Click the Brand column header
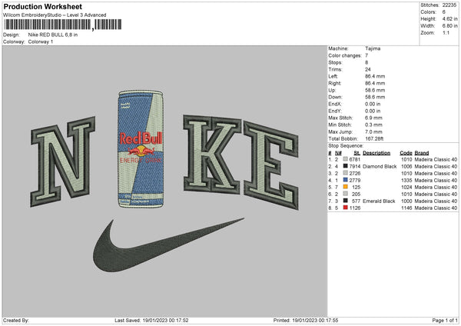Viewport: 461px width, 326px height. tap(422, 153)
